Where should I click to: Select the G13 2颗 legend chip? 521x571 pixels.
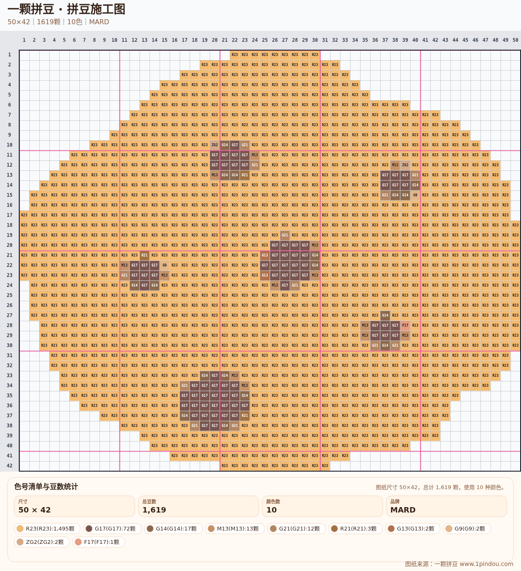point(413,528)
